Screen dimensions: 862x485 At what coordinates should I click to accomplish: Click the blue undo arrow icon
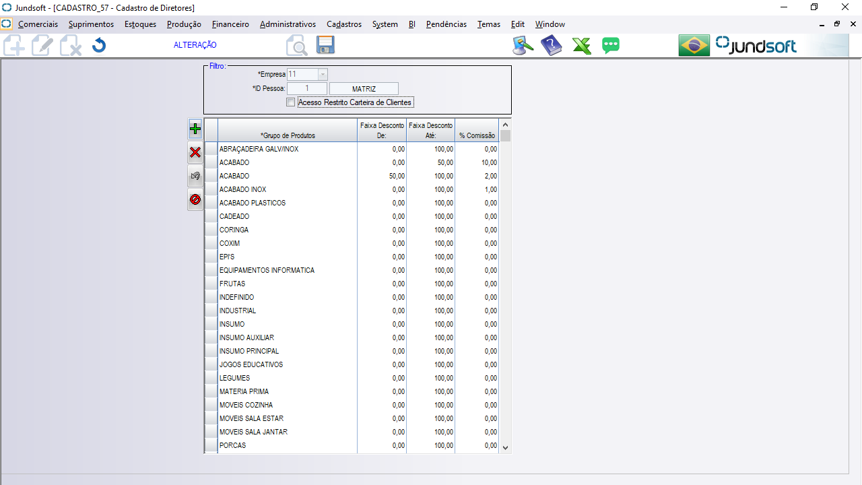pyautogui.click(x=99, y=46)
